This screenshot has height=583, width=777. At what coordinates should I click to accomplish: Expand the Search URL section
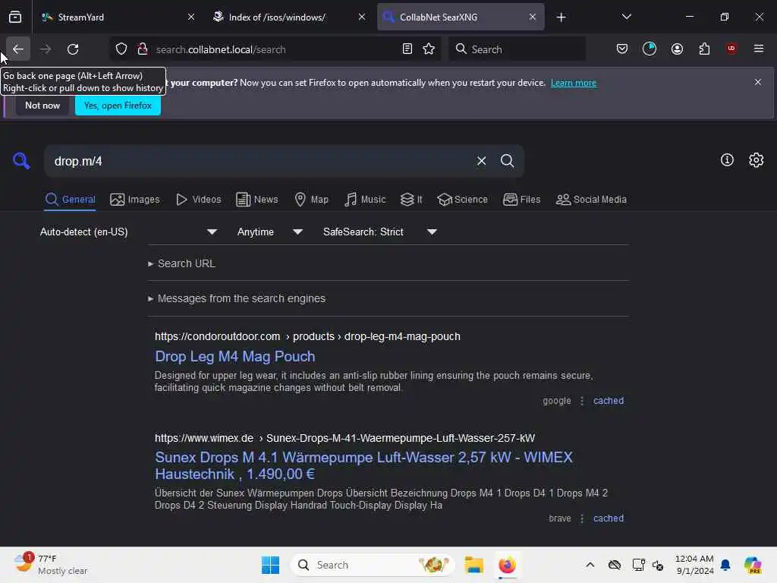[182, 263]
